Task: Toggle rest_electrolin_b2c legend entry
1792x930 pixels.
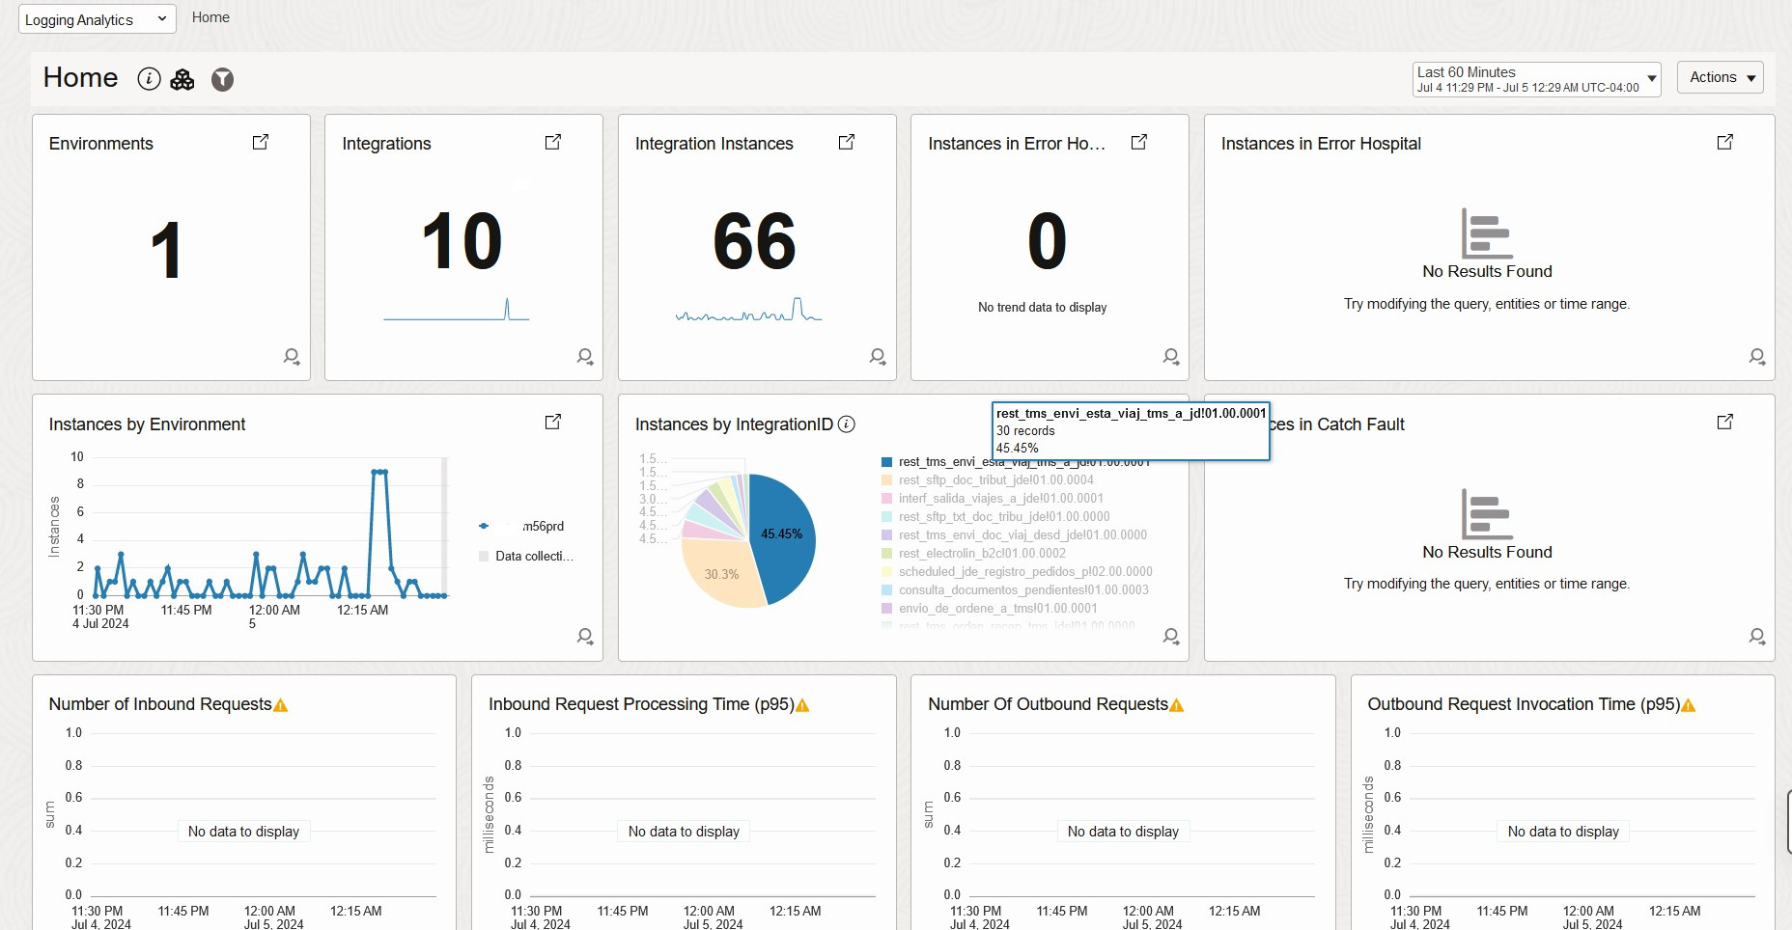Action: tap(973, 553)
